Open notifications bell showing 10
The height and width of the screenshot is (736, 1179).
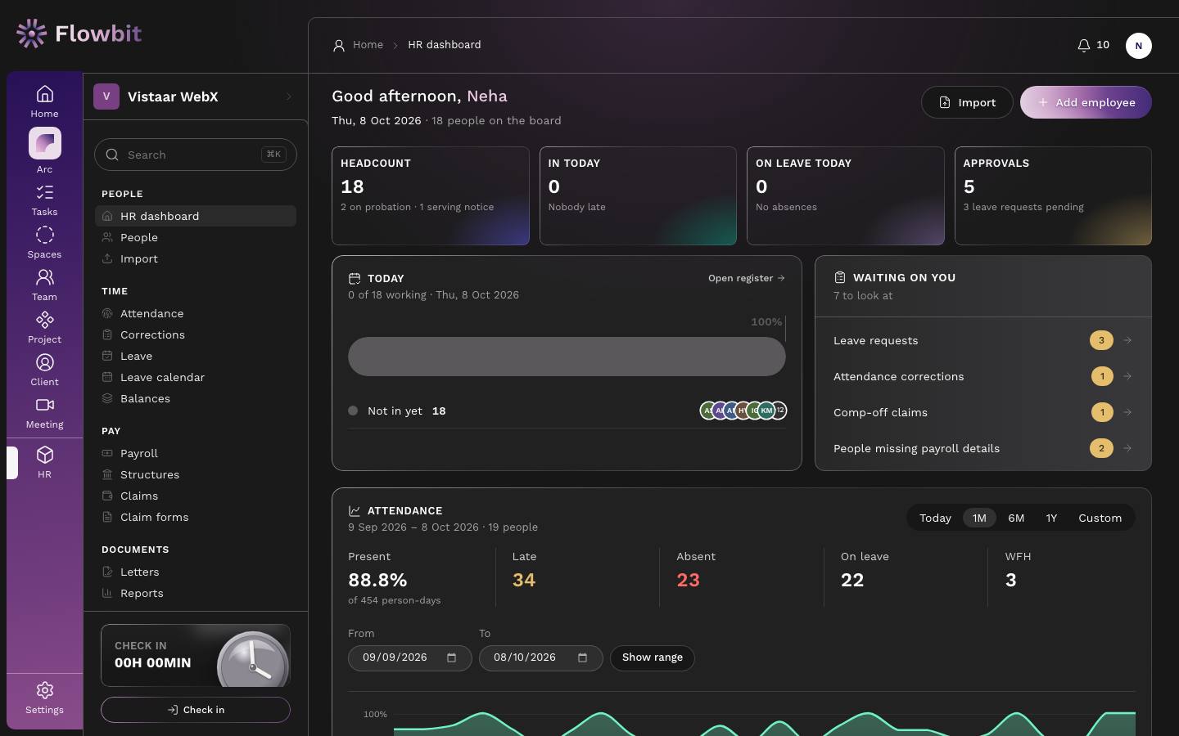[x=1093, y=45]
